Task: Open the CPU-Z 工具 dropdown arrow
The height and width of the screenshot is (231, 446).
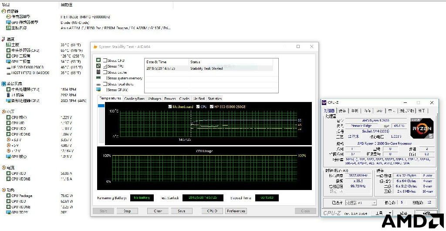Action: coord(390,213)
